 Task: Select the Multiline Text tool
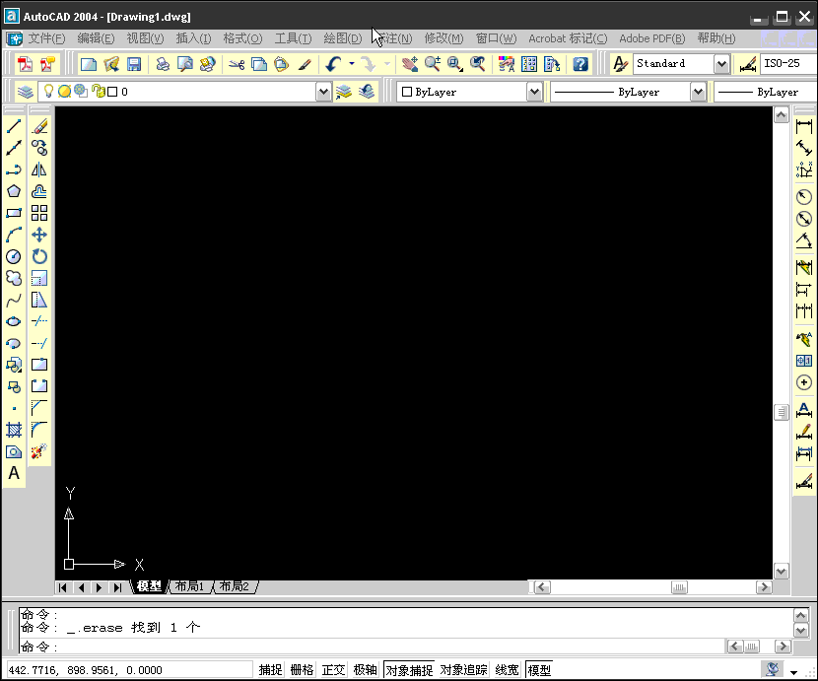pos(14,473)
